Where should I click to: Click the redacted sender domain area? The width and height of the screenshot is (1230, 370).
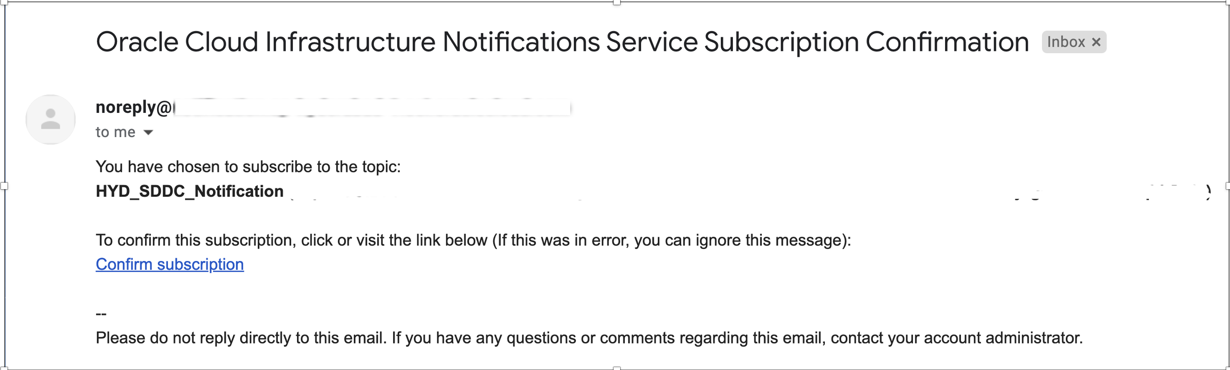[372, 108]
